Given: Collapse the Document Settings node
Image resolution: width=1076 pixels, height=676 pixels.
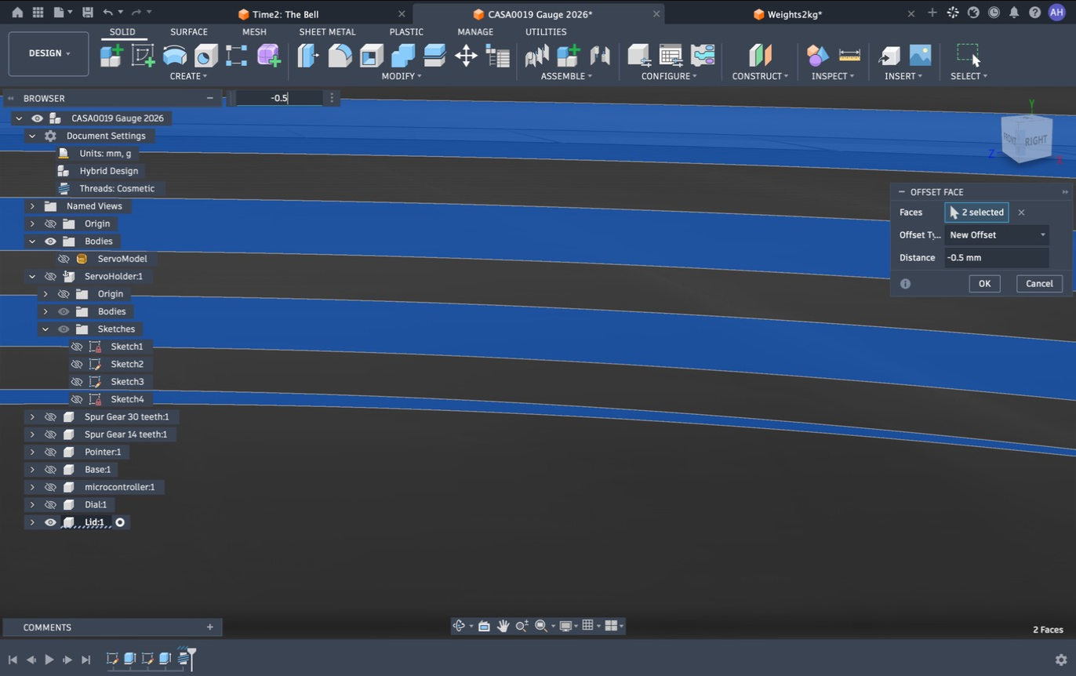Looking at the screenshot, I should pos(32,136).
